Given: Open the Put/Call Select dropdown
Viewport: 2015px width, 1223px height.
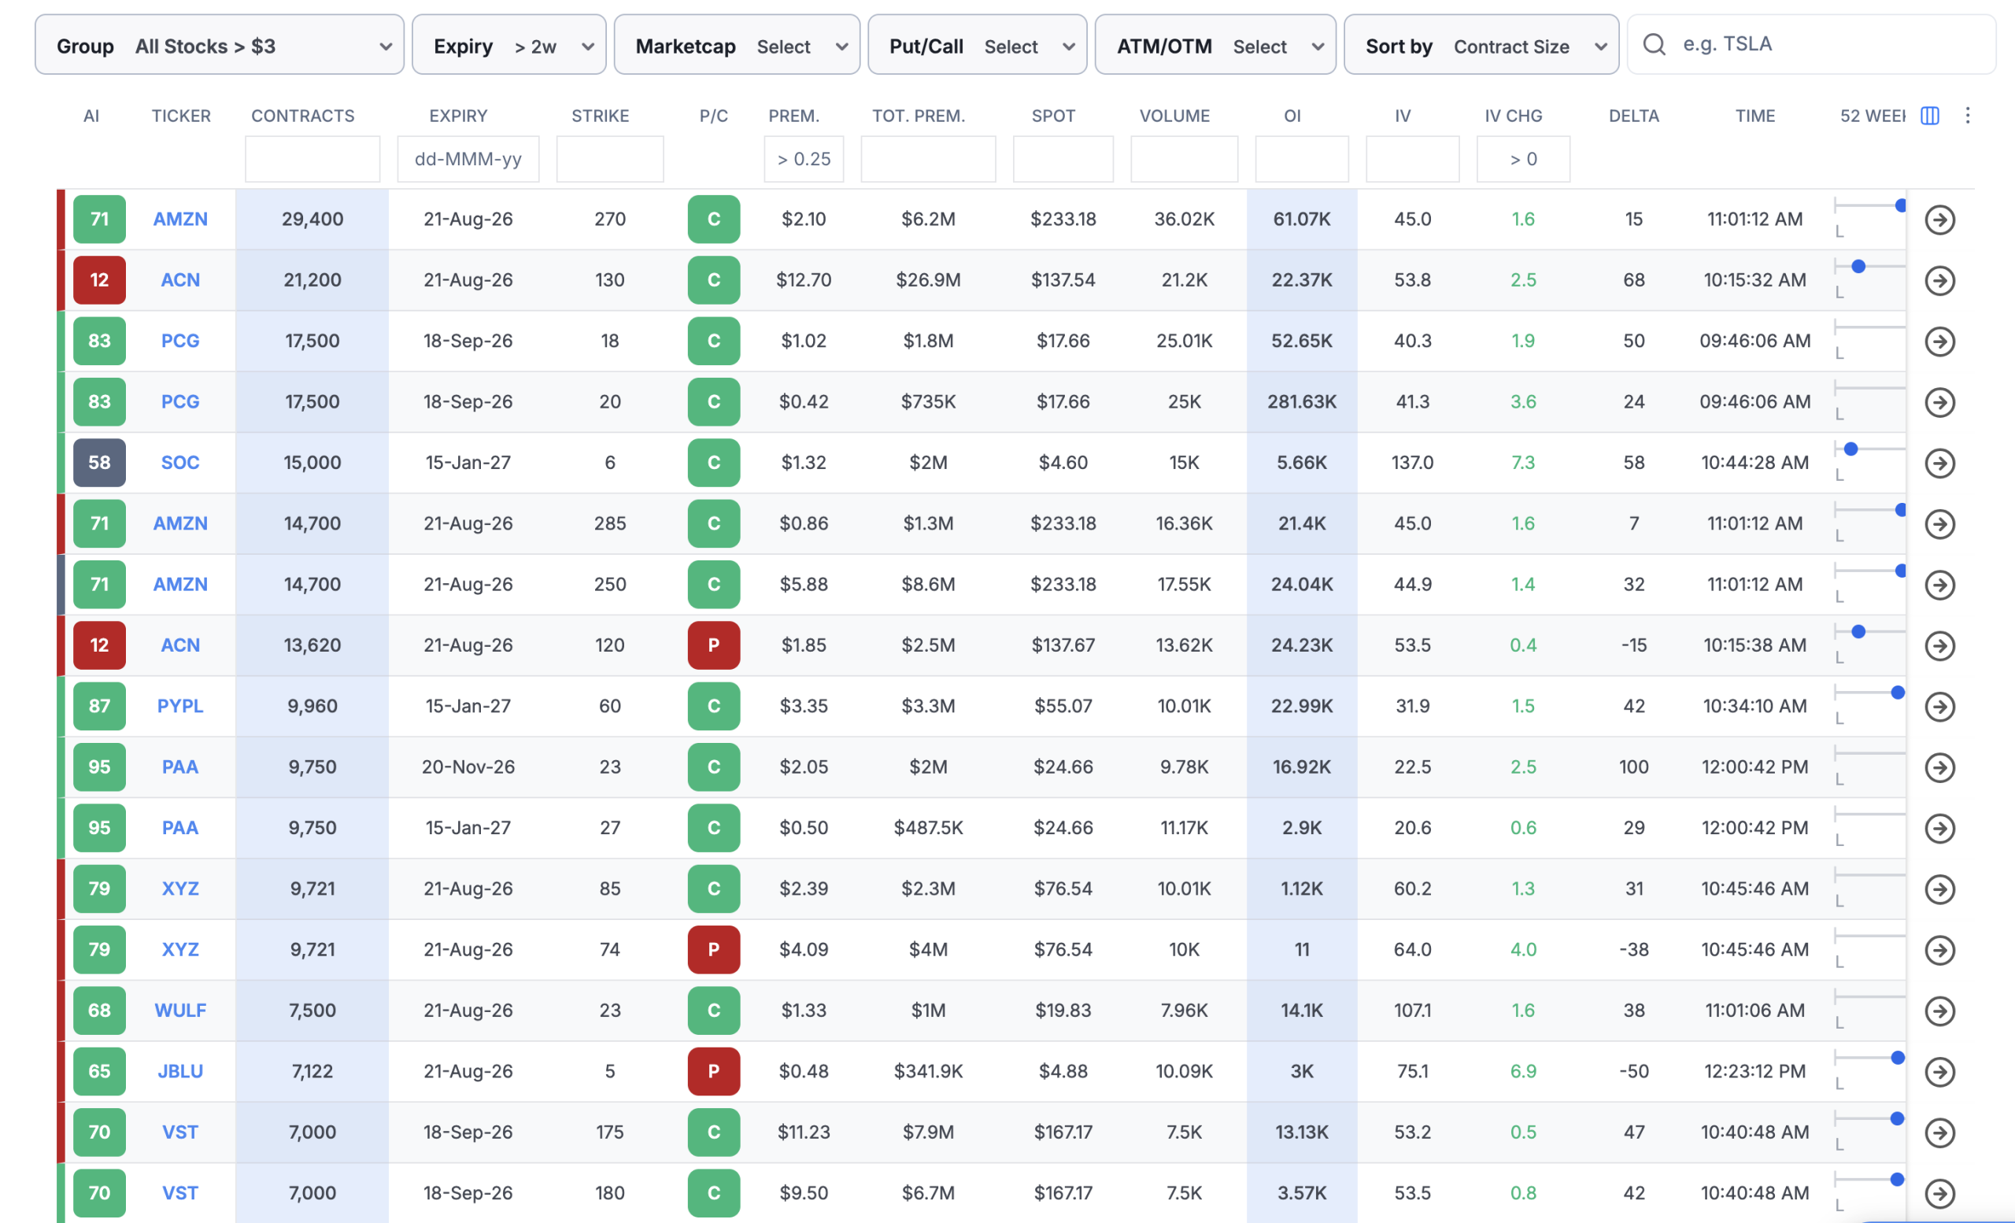Looking at the screenshot, I should click(x=978, y=45).
